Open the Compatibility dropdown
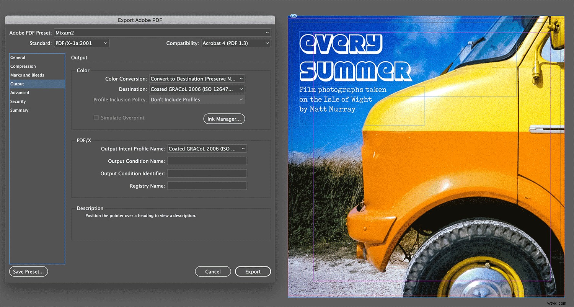This screenshot has height=307, width=574. (236, 43)
